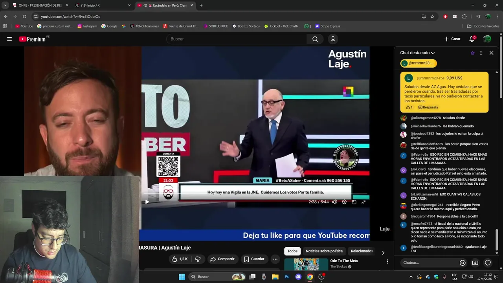Open the SORTEO KICK bookmark
The height and width of the screenshot is (283, 503).
[216, 26]
